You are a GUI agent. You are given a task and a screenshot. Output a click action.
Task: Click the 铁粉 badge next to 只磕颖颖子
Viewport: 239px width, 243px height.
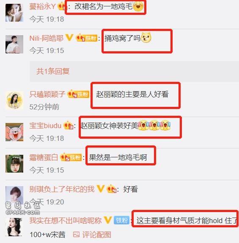point(78,94)
